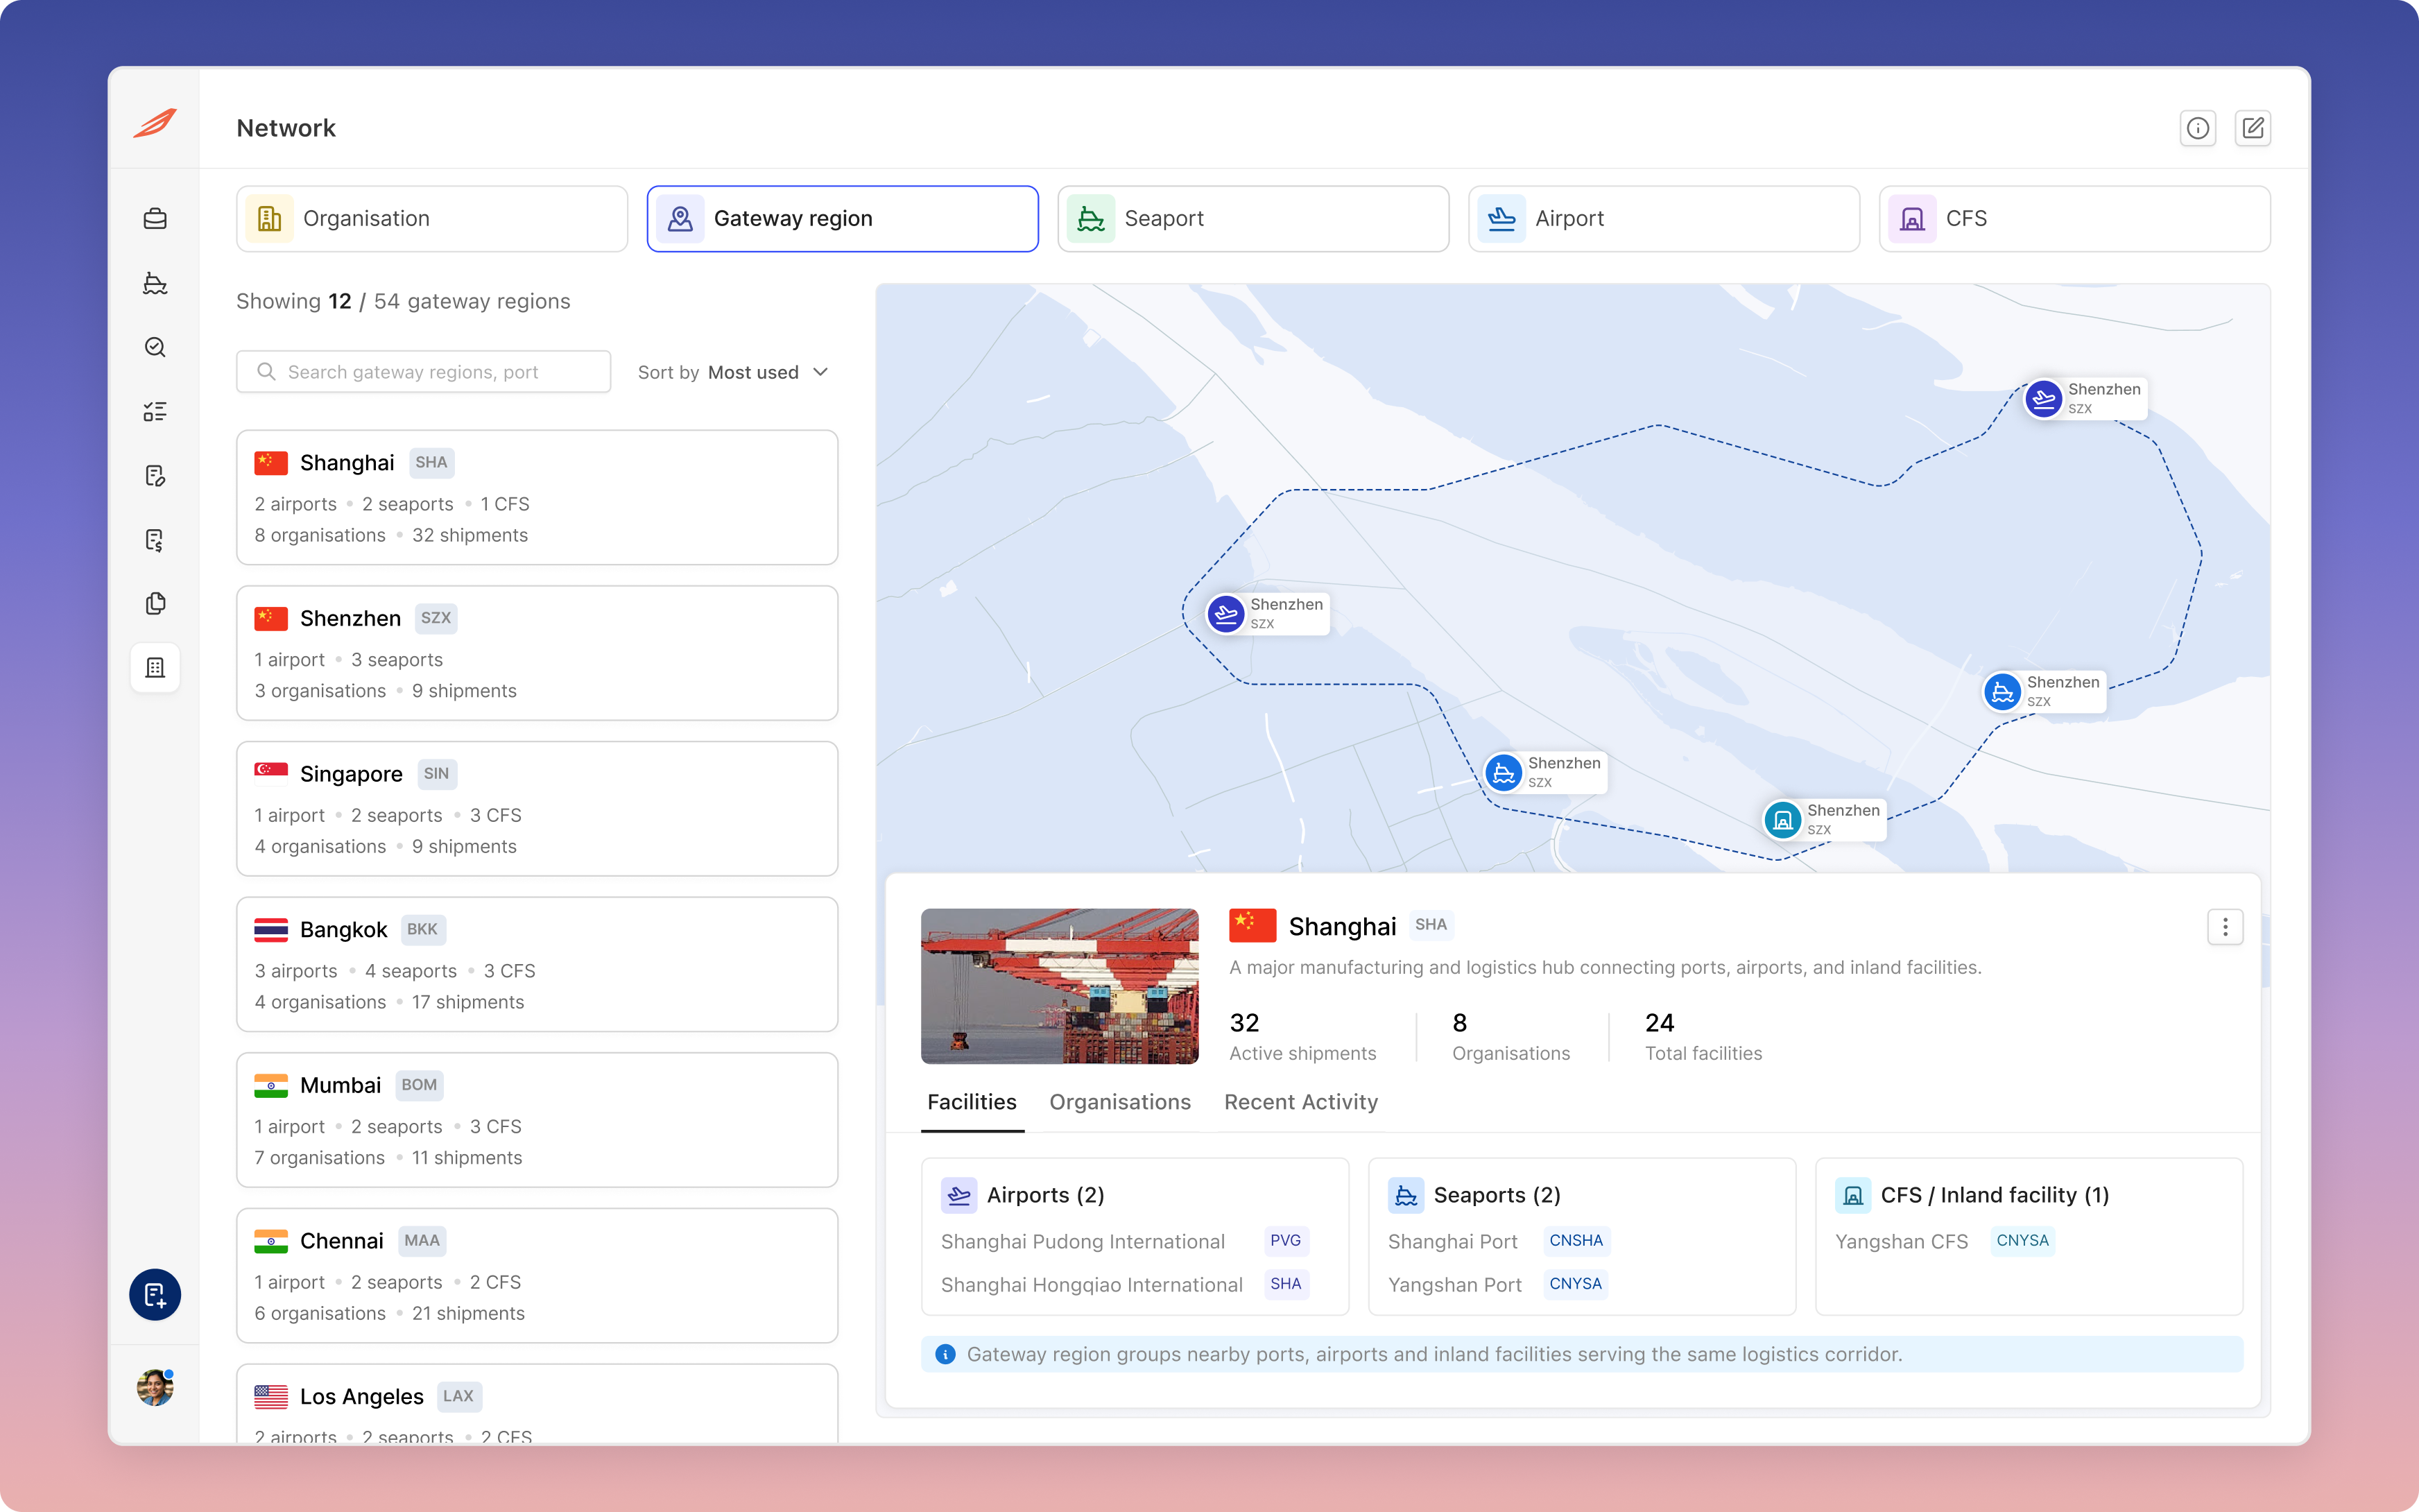Expand the Sort by Most used dropdown
Viewport: 2419px width, 1512px height.
pyautogui.click(x=734, y=372)
